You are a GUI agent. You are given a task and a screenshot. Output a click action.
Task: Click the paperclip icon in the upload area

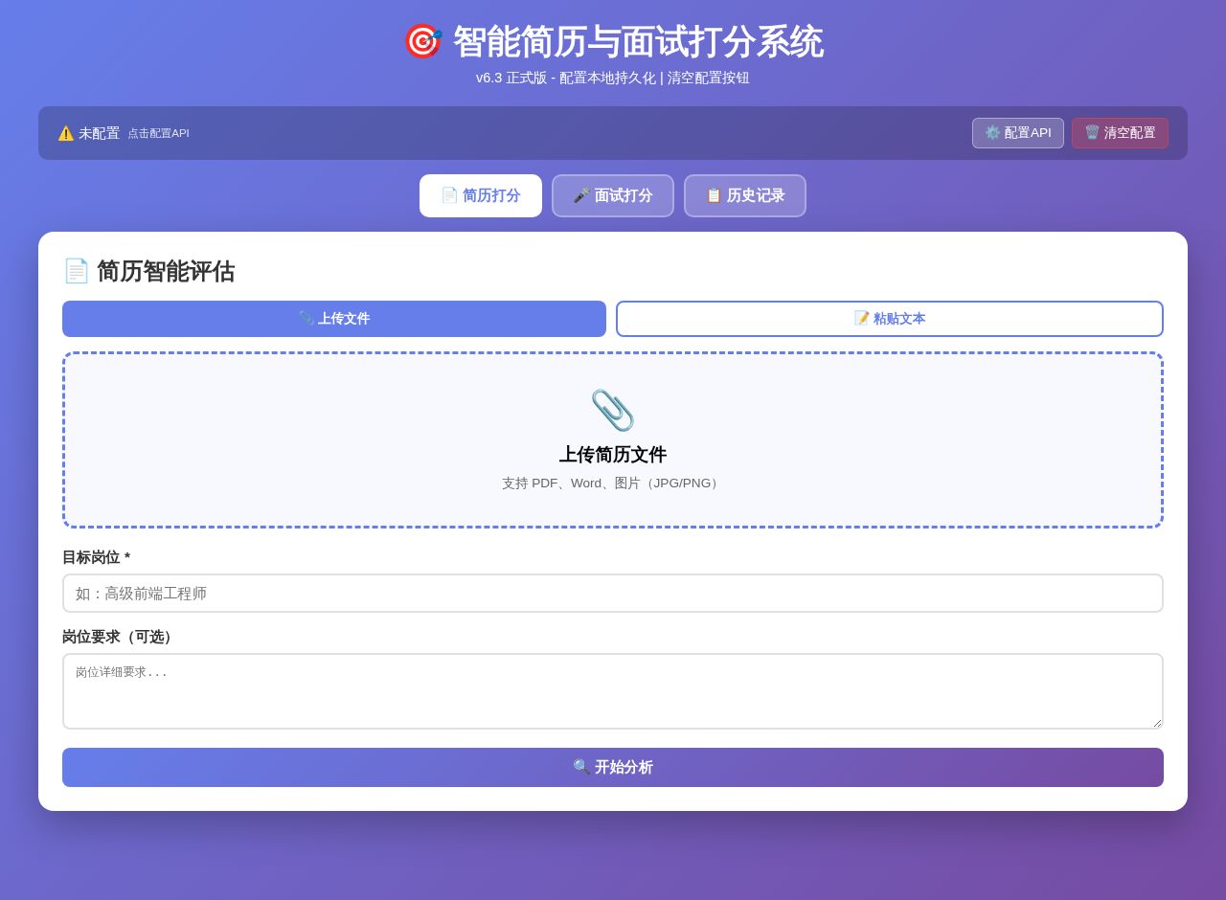(613, 409)
